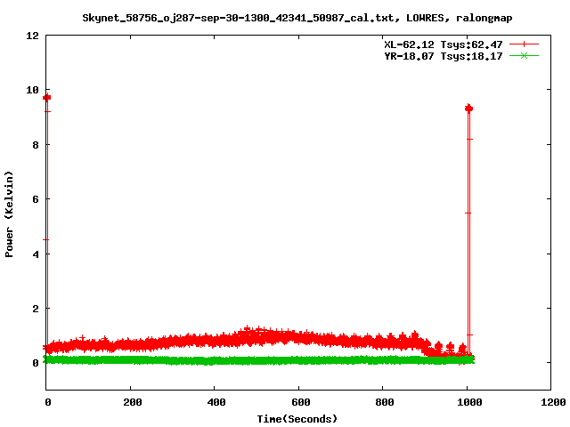Click the red spike peak near 1000 seconds
Screen dimensions: 570x427
pyautogui.click(x=468, y=109)
